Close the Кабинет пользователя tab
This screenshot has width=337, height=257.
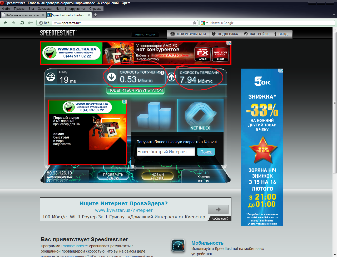click(43, 15)
